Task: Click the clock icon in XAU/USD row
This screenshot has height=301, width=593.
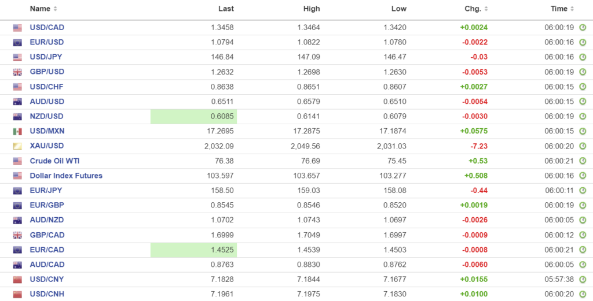Action: 583,146
